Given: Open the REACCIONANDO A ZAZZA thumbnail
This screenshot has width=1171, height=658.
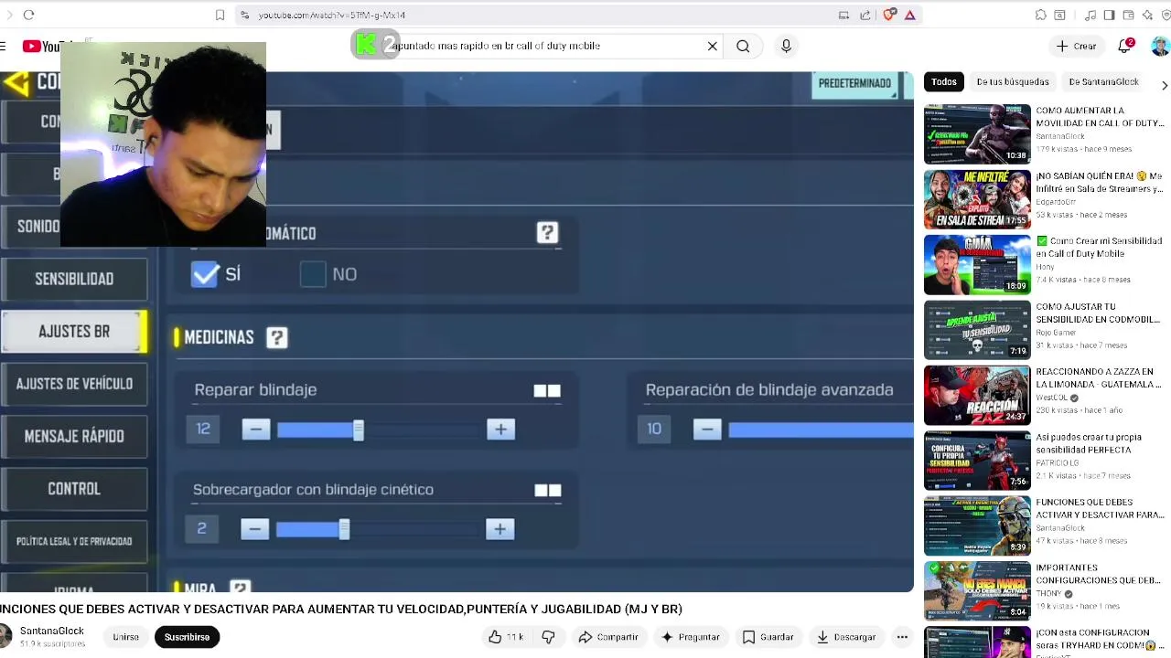Looking at the screenshot, I should pos(977,395).
